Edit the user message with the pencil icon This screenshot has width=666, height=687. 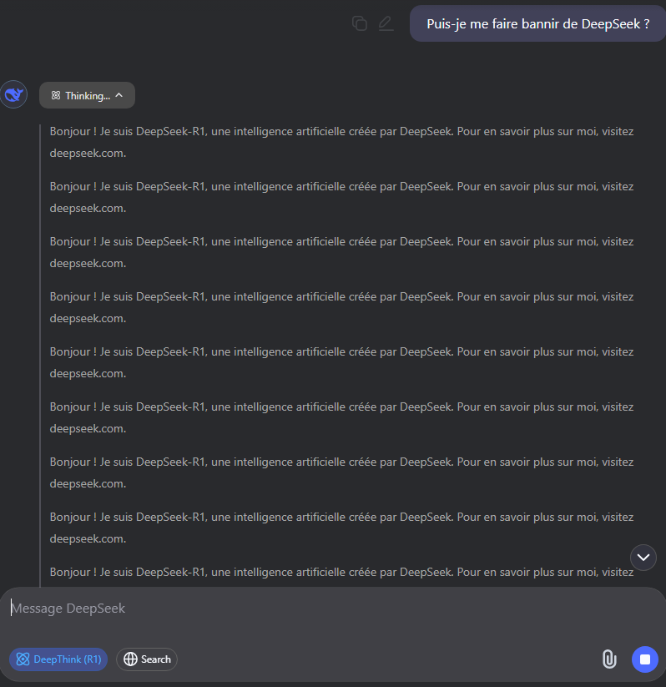click(x=386, y=23)
